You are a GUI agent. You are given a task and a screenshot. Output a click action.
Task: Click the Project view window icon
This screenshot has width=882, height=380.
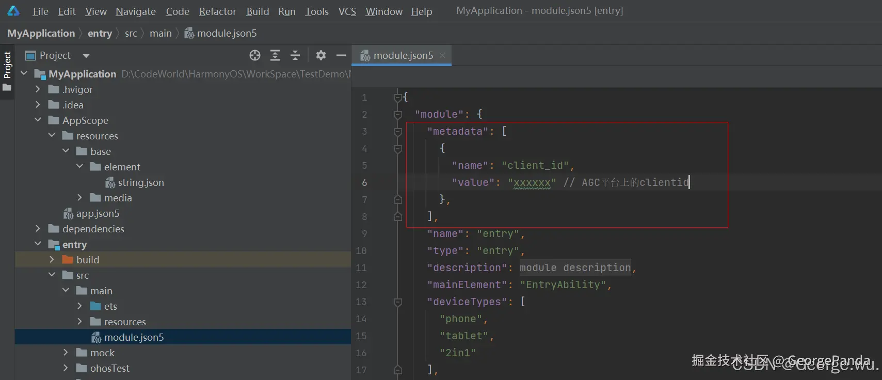pos(30,55)
